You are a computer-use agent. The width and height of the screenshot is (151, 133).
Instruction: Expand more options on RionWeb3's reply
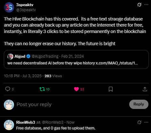146,122
